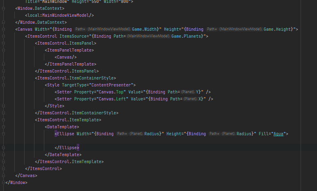Viewport: 317px width, 191px height.
Task: Click the X binding path in Canvas.Left setter
Action: (x=200, y=99)
